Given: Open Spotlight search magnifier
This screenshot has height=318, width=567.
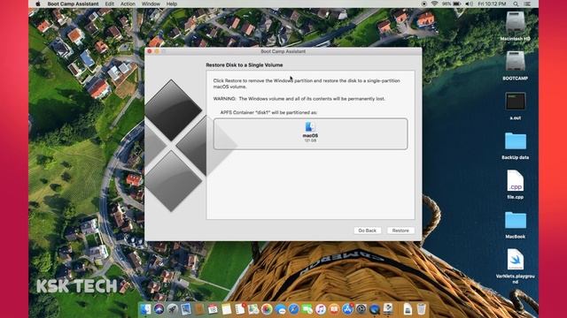Looking at the screenshot, I should 516,4.
